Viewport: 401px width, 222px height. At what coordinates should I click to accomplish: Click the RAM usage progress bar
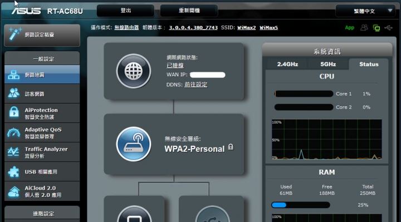pyautogui.click(x=301, y=205)
